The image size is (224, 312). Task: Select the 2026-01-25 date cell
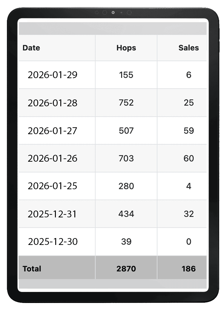(53, 186)
